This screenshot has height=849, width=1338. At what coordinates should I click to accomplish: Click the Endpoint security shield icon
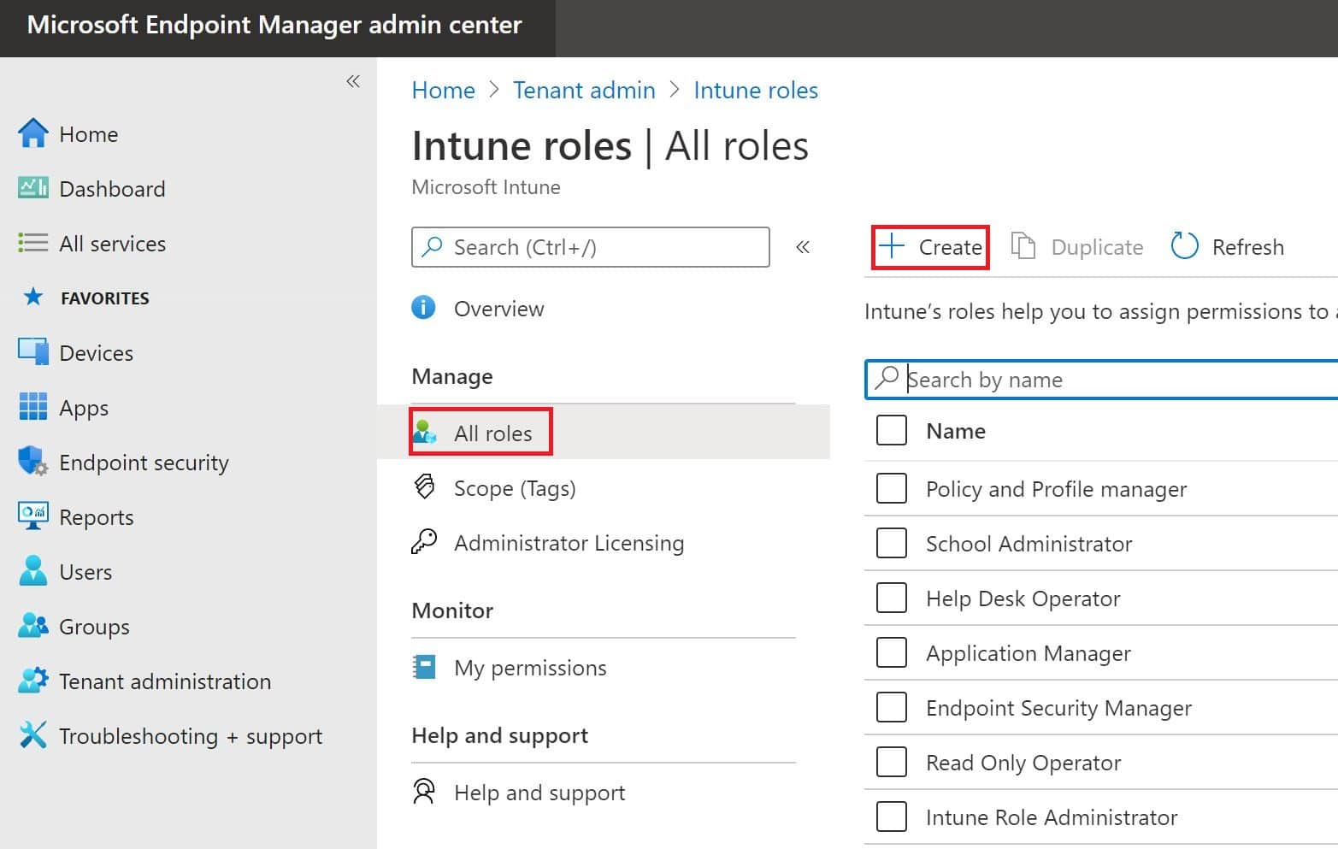pos(32,462)
